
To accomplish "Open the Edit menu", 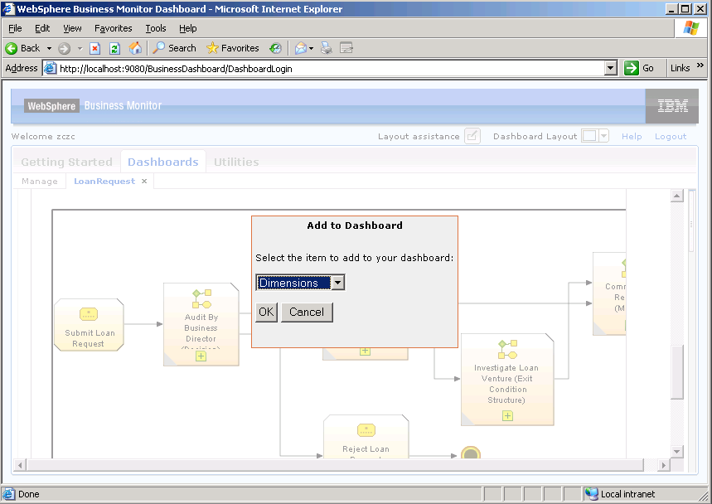I will pos(42,28).
